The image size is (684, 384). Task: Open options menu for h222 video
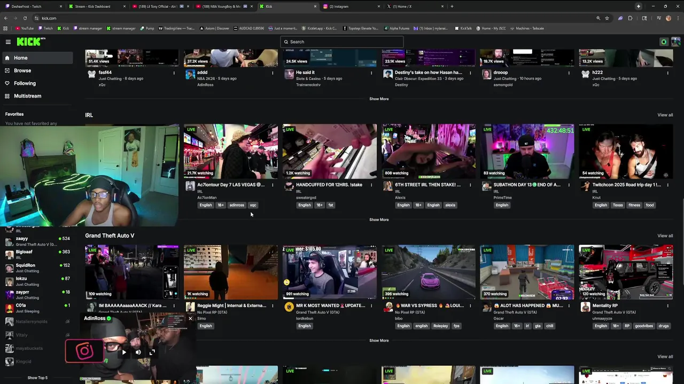point(667,73)
